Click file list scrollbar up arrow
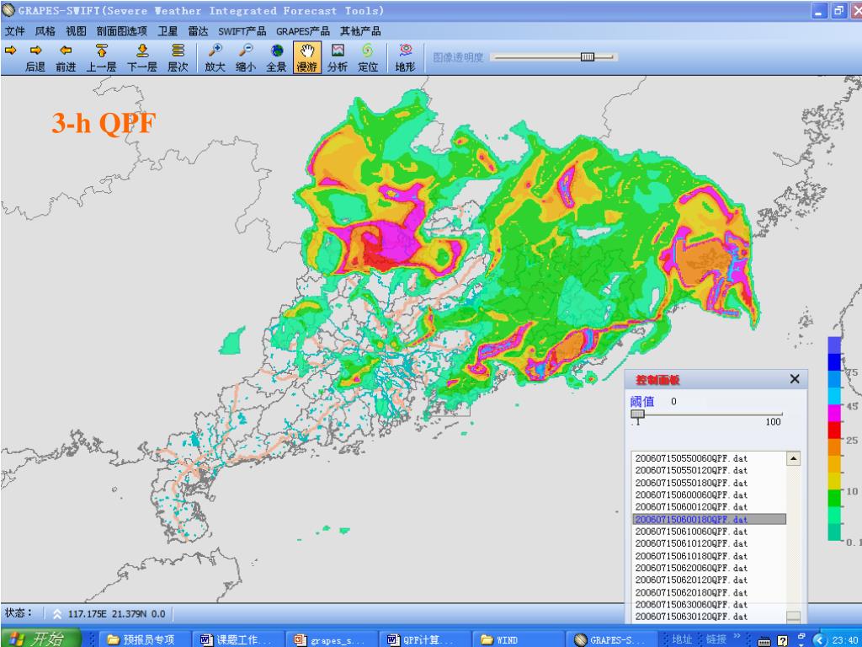862x647 pixels. click(x=793, y=459)
